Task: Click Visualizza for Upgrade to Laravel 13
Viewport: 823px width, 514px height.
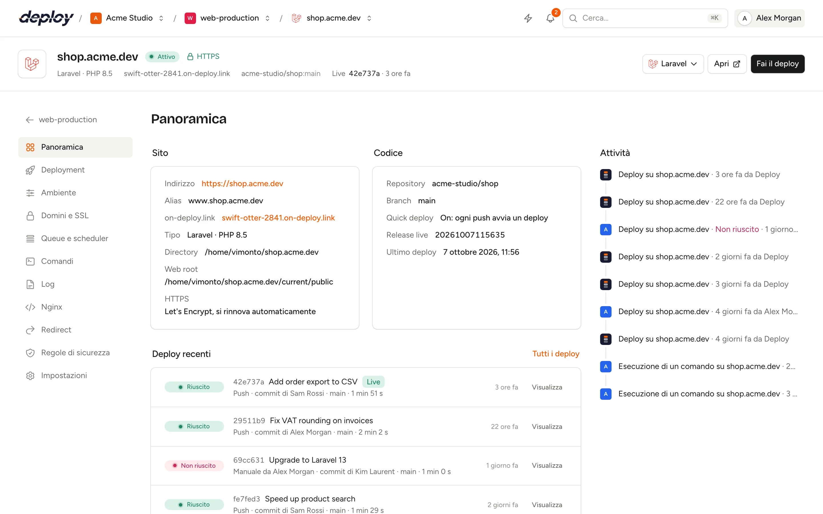Action: [x=547, y=466]
